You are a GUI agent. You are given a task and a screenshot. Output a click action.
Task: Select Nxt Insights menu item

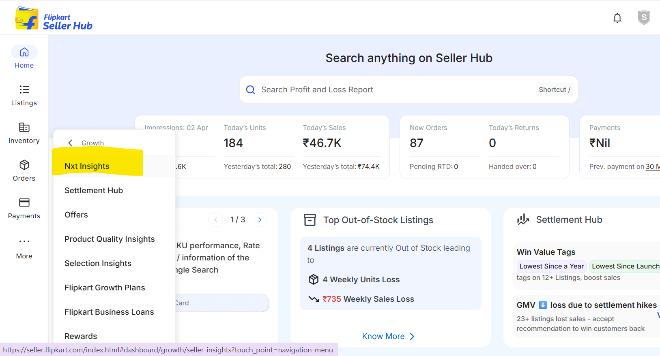87,166
